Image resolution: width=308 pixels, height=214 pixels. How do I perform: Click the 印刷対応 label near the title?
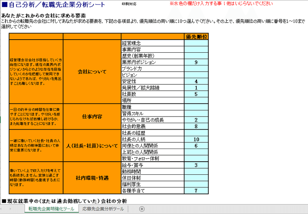tap(129, 4)
